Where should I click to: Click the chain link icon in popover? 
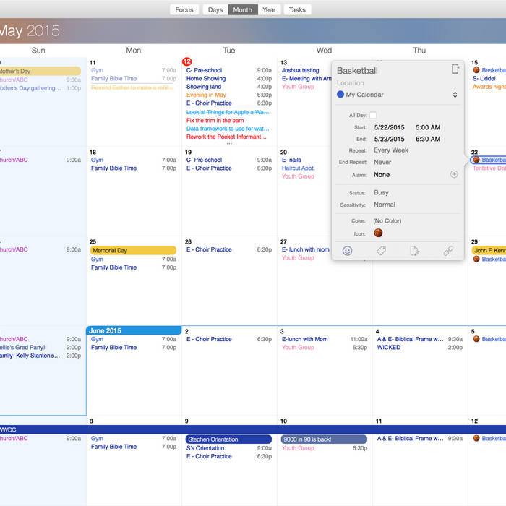click(448, 251)
